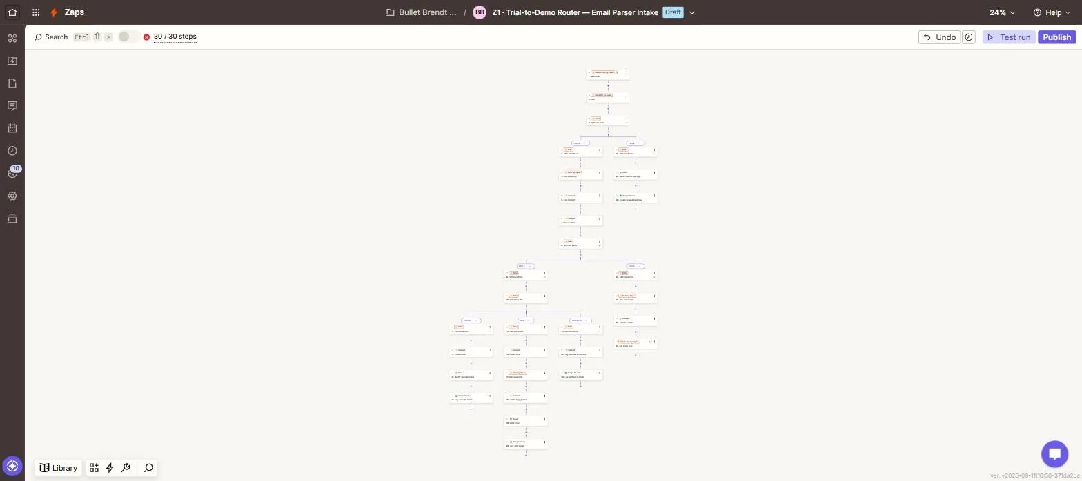Click the purple AI assistant icon bottom-left
This screenshot has width=1082, height=481.
click(x=12, y=466)
